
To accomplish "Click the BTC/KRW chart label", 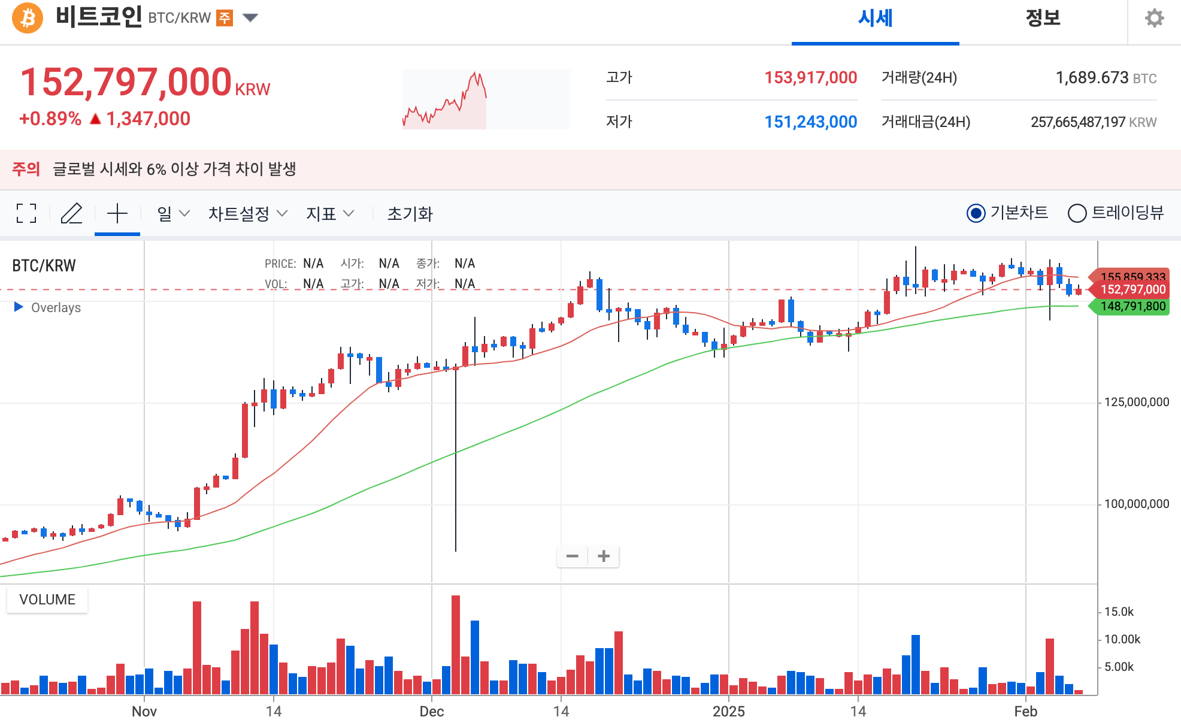I will (x=44, y=265).
